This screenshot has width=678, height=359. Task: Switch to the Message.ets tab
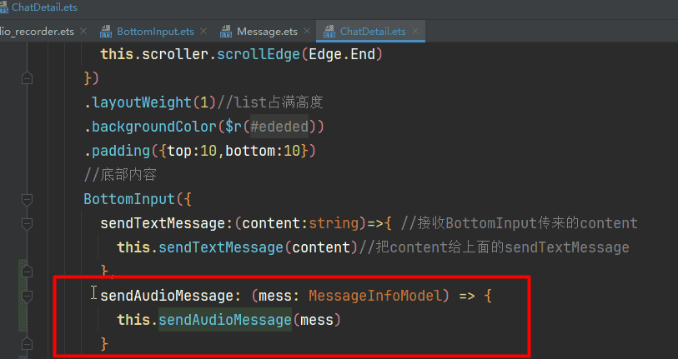[x=267, y=32]
